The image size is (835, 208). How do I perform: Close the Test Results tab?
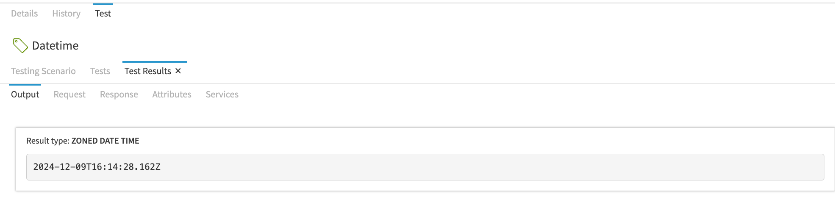coord(178,71)
